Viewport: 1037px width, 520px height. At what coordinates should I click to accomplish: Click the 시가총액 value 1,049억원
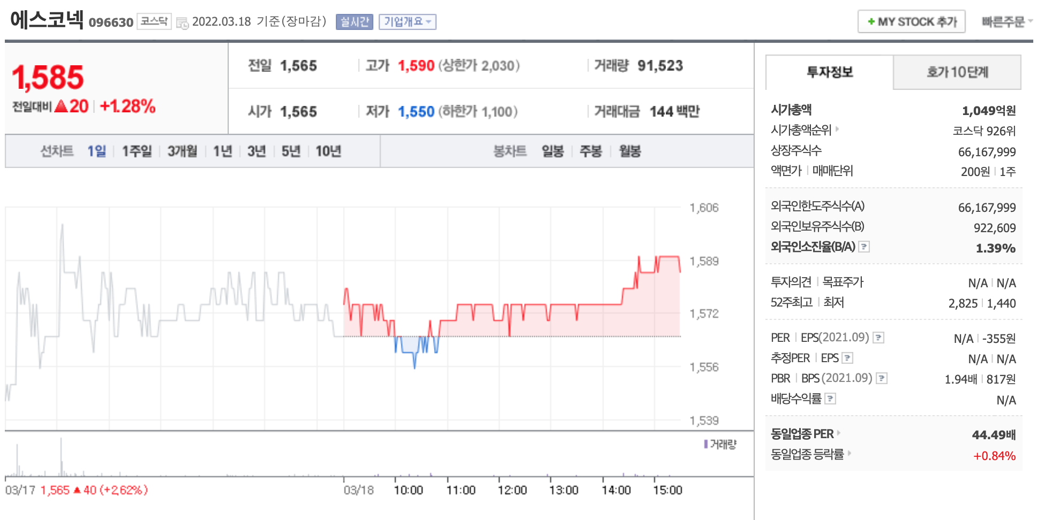pos(989,111)
